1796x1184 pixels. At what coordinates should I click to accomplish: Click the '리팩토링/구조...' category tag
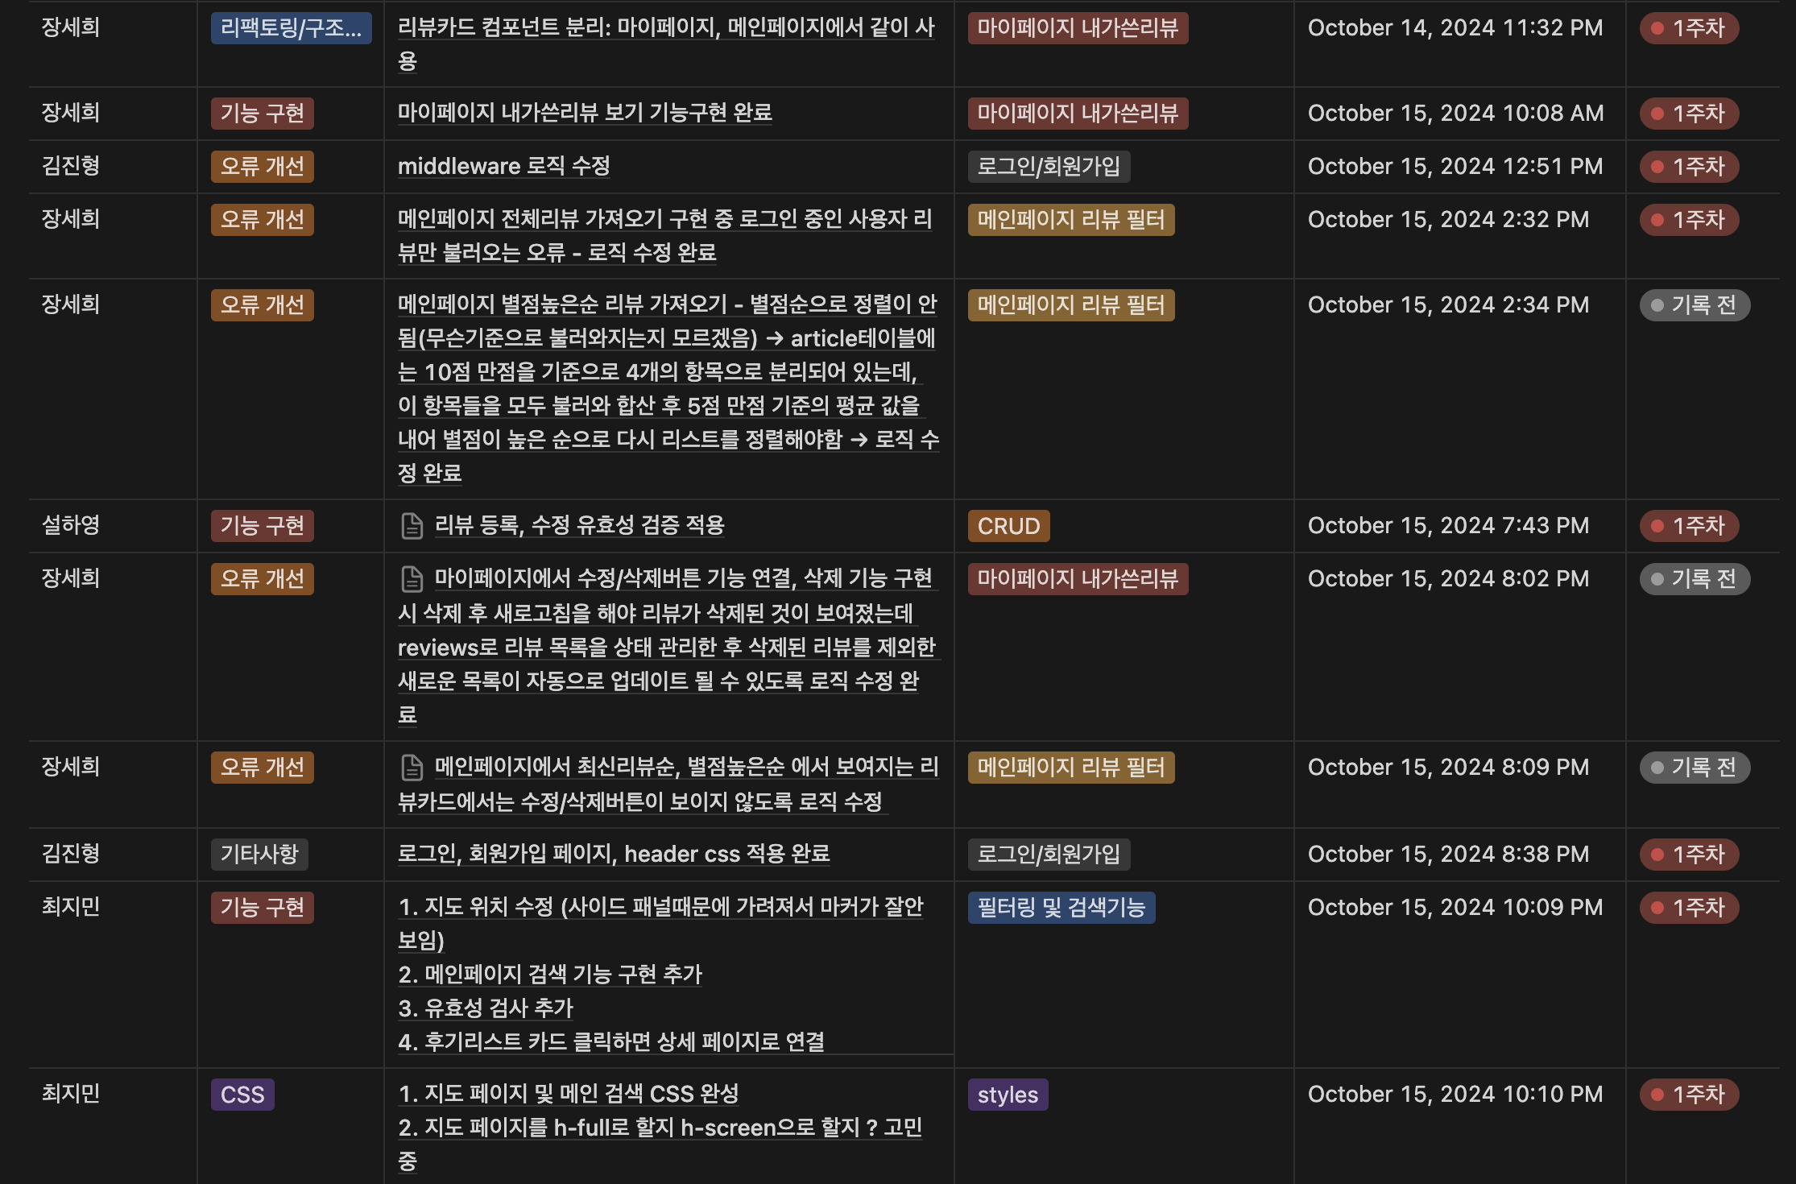(291, 28)
